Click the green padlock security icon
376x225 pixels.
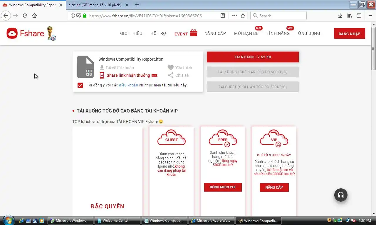[85, 16]
